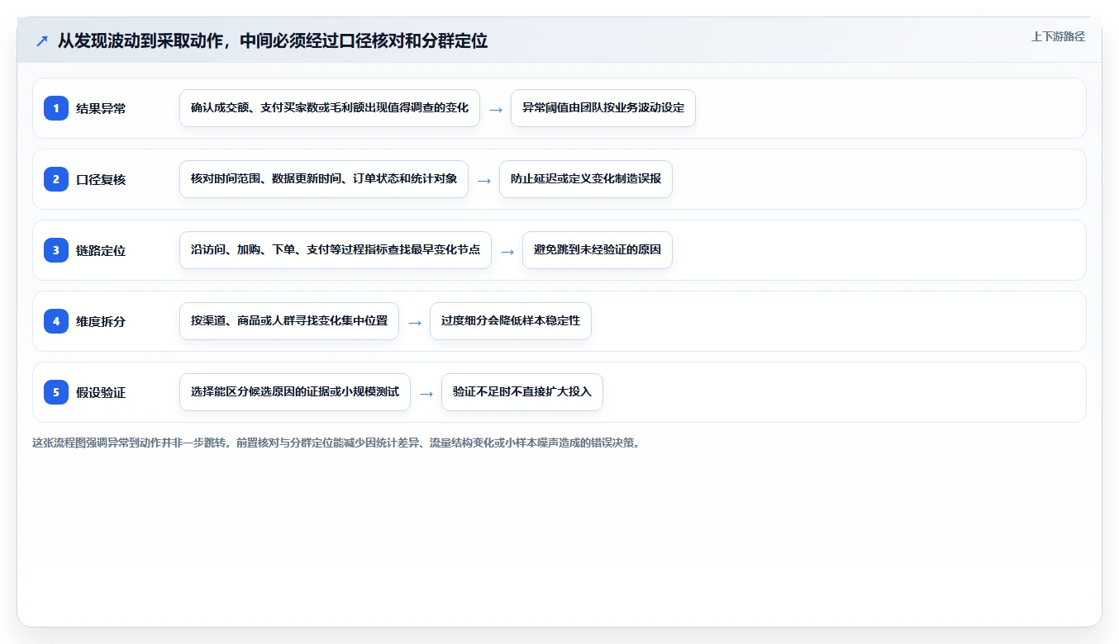Click the footnote starting 这张流程图强调异常到动作
Screen dimensions: 1119x644
pyautogui.click(x=336, y=443)
